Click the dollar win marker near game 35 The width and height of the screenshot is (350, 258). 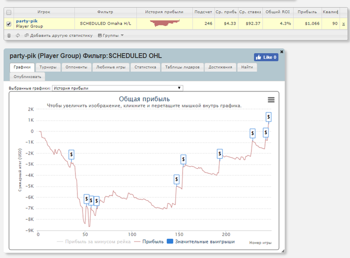[71, 154]
